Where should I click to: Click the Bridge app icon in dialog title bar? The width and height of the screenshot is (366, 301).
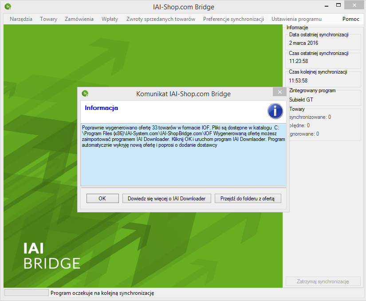(x=86, y=93)
